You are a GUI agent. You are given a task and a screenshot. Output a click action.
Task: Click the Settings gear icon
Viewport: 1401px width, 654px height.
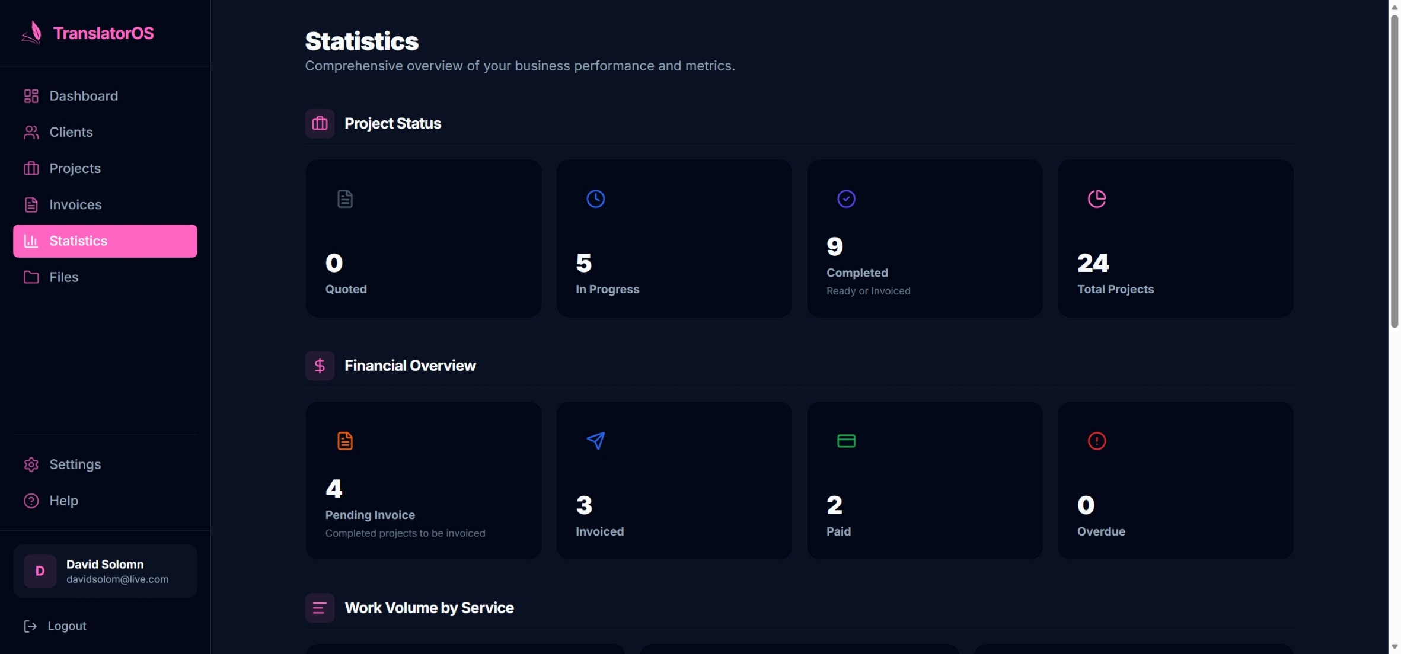tap(31, 465)
